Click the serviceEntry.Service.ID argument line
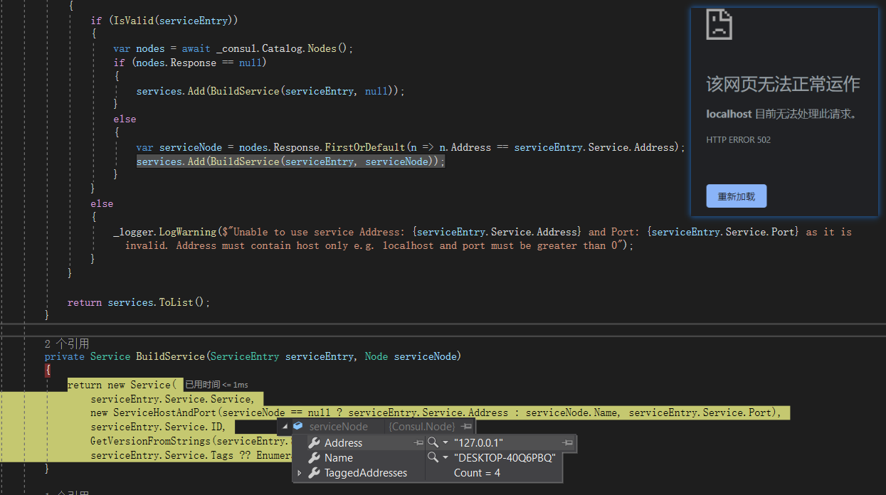886x495 pixels. (158, 427)
